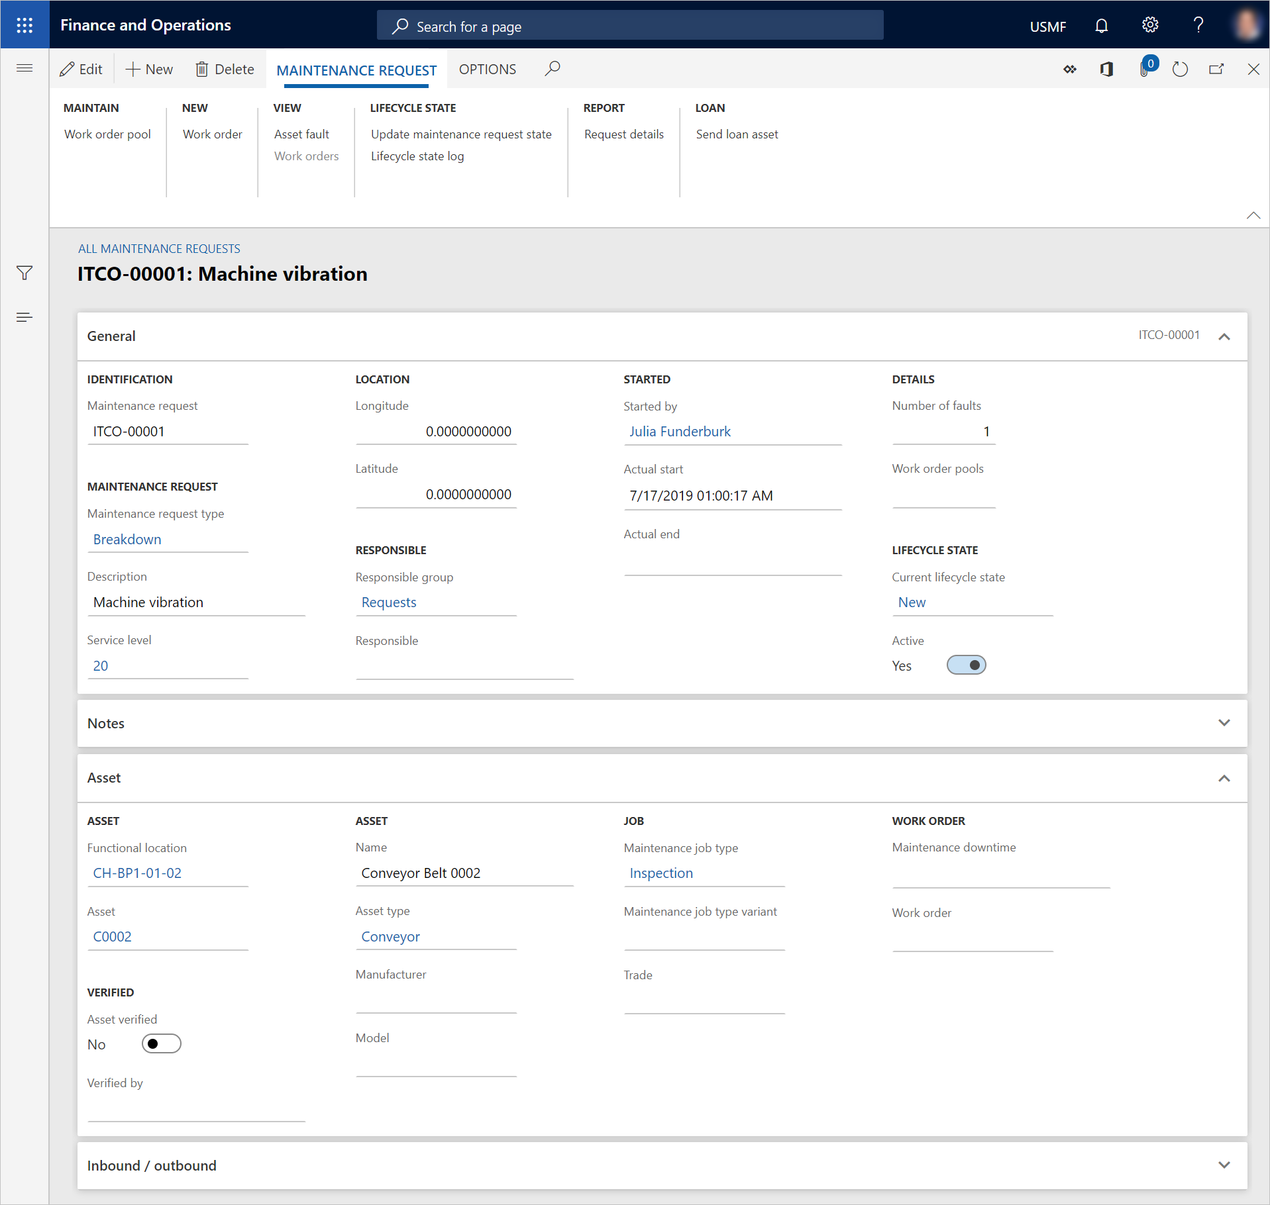Open the All Maintenance Requests breadcrumb link
Screen dimensions: 1270x1205
(159, 249)
